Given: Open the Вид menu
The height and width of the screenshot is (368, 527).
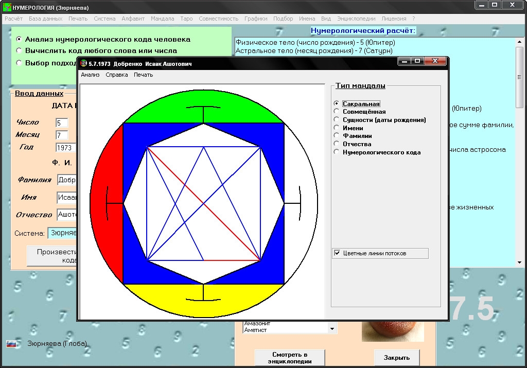Looking at the screenshot, I should [326, 19].
